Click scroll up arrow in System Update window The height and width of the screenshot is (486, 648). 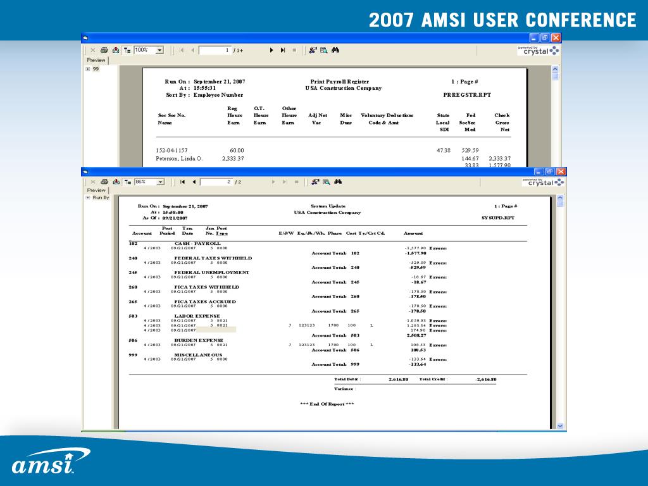[x=560, y=198]
